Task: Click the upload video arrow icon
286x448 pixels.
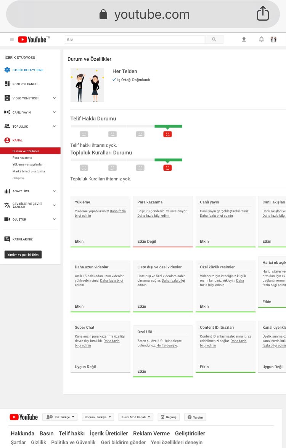Action: tap(244, 39)
